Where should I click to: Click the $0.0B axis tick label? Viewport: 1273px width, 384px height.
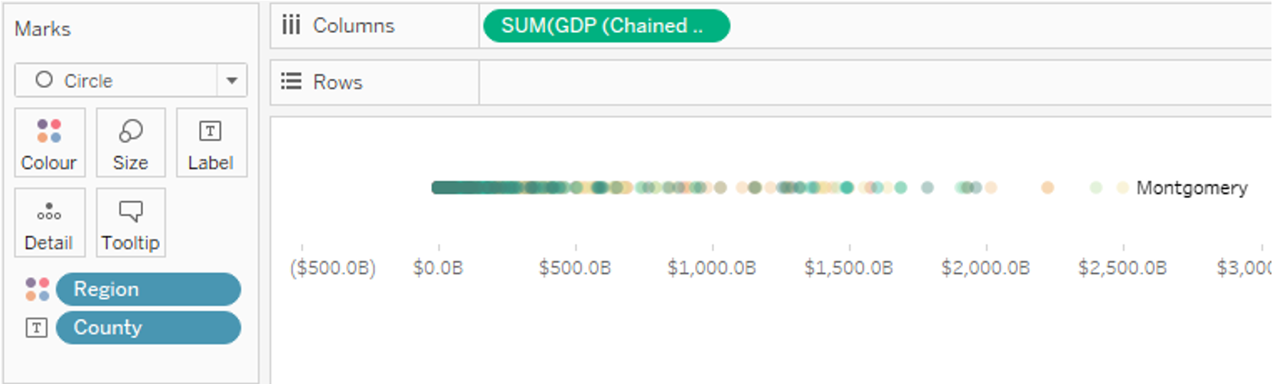pos(438,268)
